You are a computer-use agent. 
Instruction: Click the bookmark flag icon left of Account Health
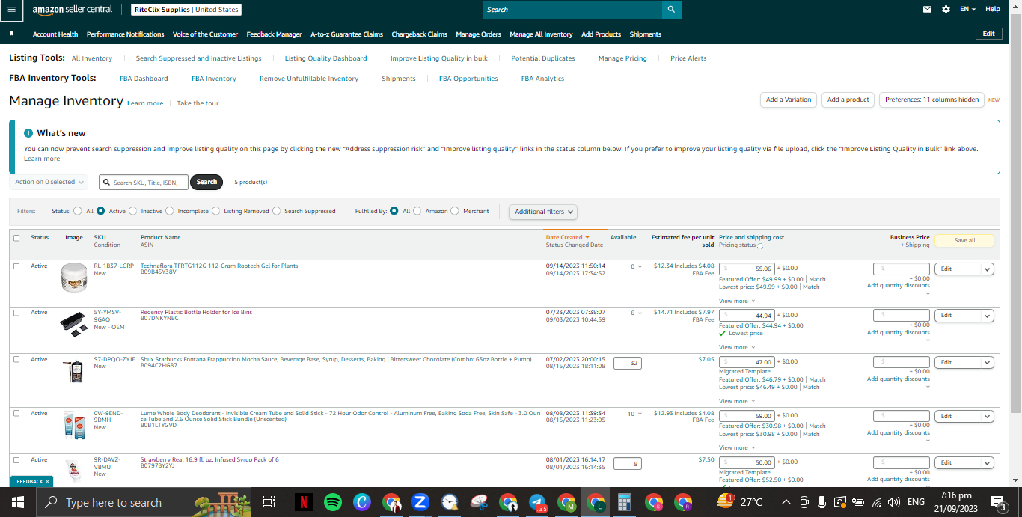pos(12,34)
